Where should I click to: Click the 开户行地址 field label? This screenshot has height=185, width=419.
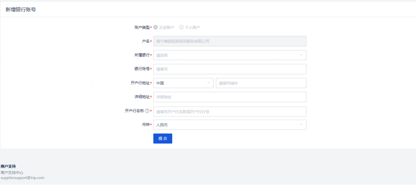click(x=140, y=83)
